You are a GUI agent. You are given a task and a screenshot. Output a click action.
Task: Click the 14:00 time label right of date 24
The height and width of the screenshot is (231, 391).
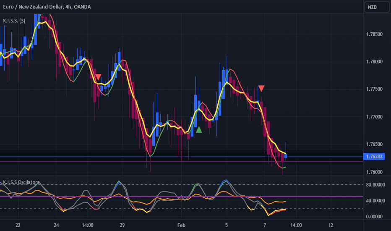coord(88,225)
